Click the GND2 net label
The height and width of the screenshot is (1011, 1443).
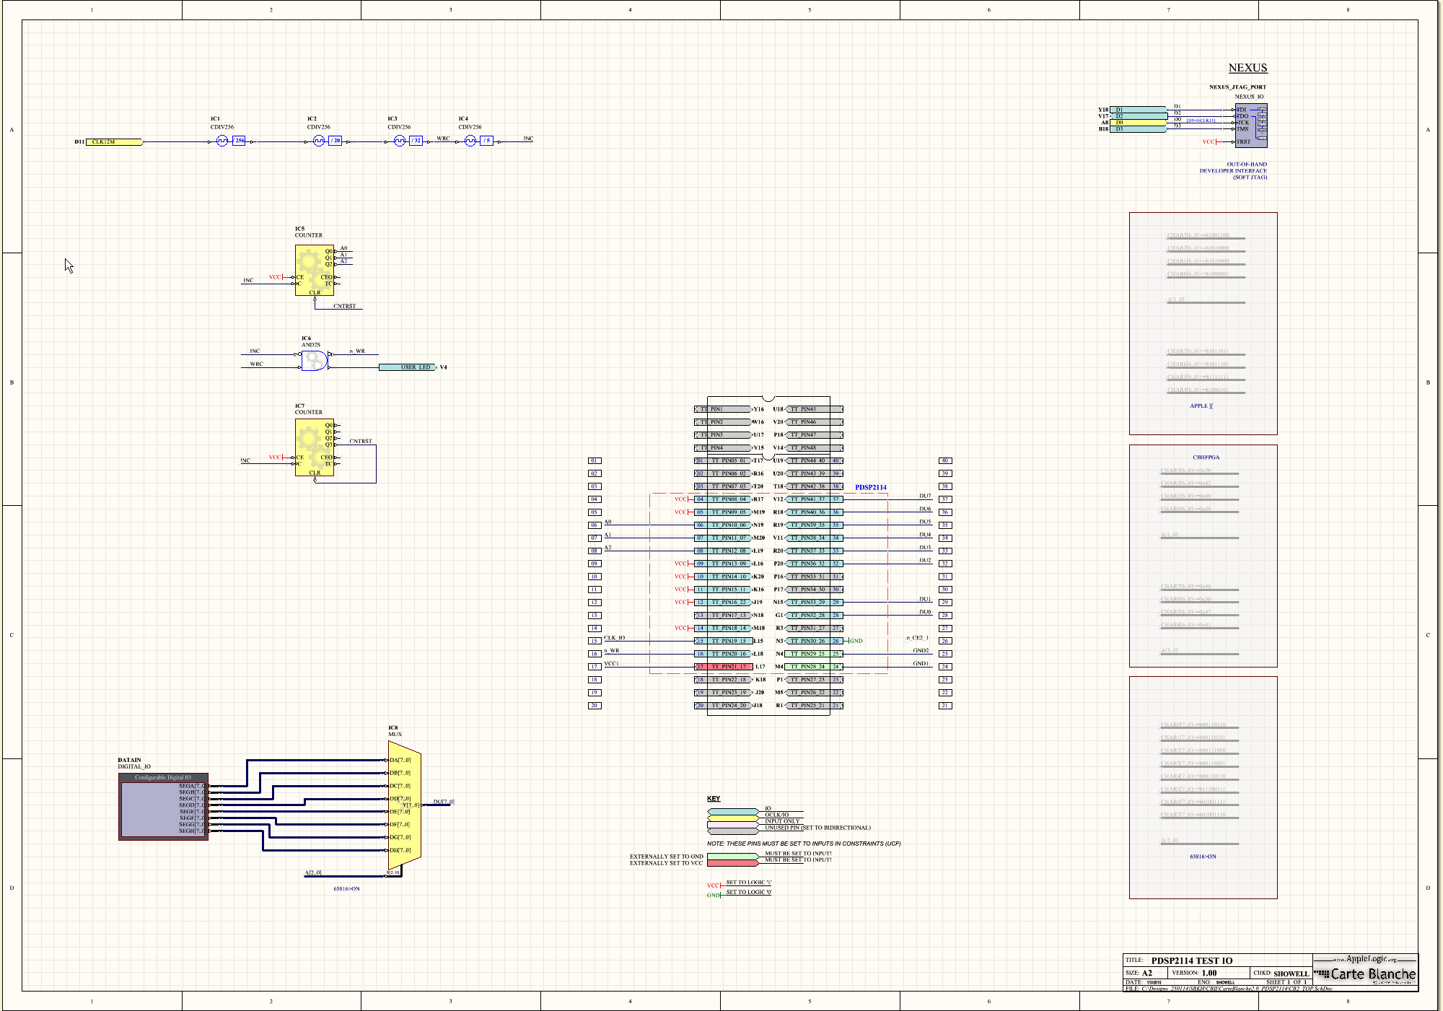click(x=921, y=650)
